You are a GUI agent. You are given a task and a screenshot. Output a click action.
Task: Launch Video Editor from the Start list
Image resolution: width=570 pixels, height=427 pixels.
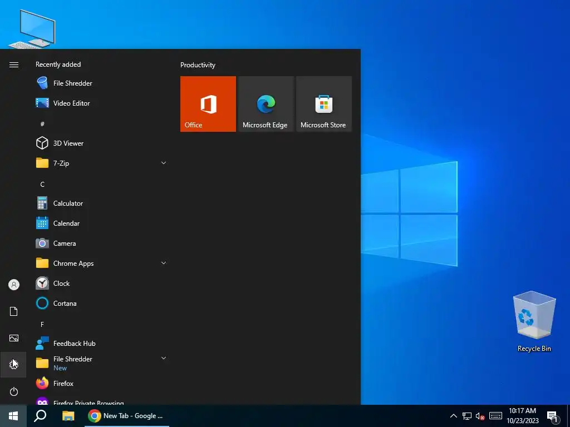102,103
